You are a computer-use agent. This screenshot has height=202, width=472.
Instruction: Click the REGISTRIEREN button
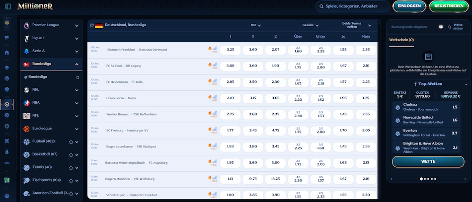point(449,6)
